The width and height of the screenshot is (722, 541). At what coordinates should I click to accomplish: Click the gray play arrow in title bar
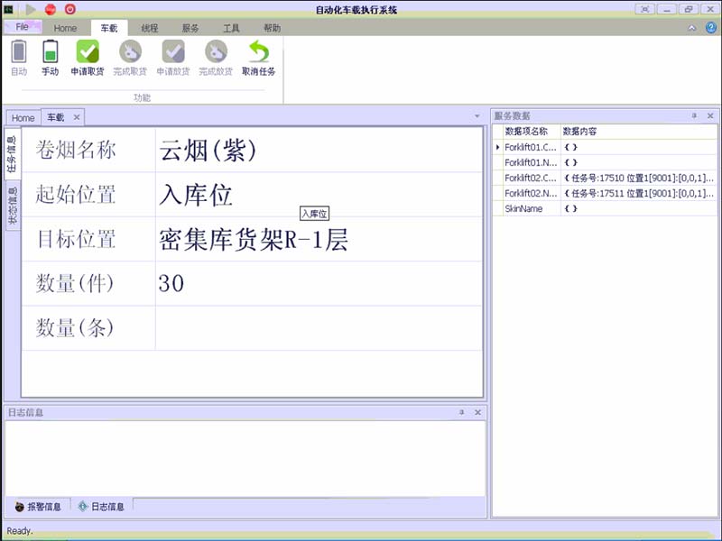tap(31, 9)
